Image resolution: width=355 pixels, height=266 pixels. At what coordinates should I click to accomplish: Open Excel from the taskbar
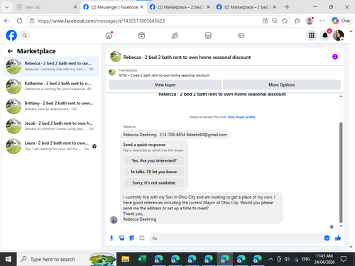pos(142,259)
